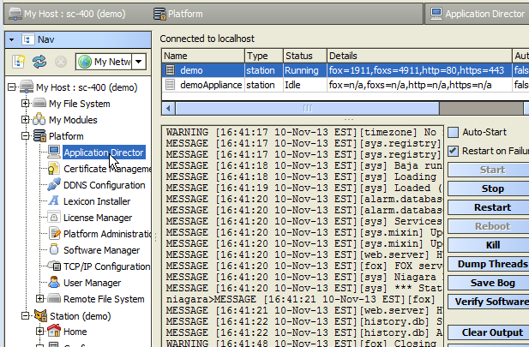529x347 pixels.
Task: Expand the My File System node
Action: point(26,104)
